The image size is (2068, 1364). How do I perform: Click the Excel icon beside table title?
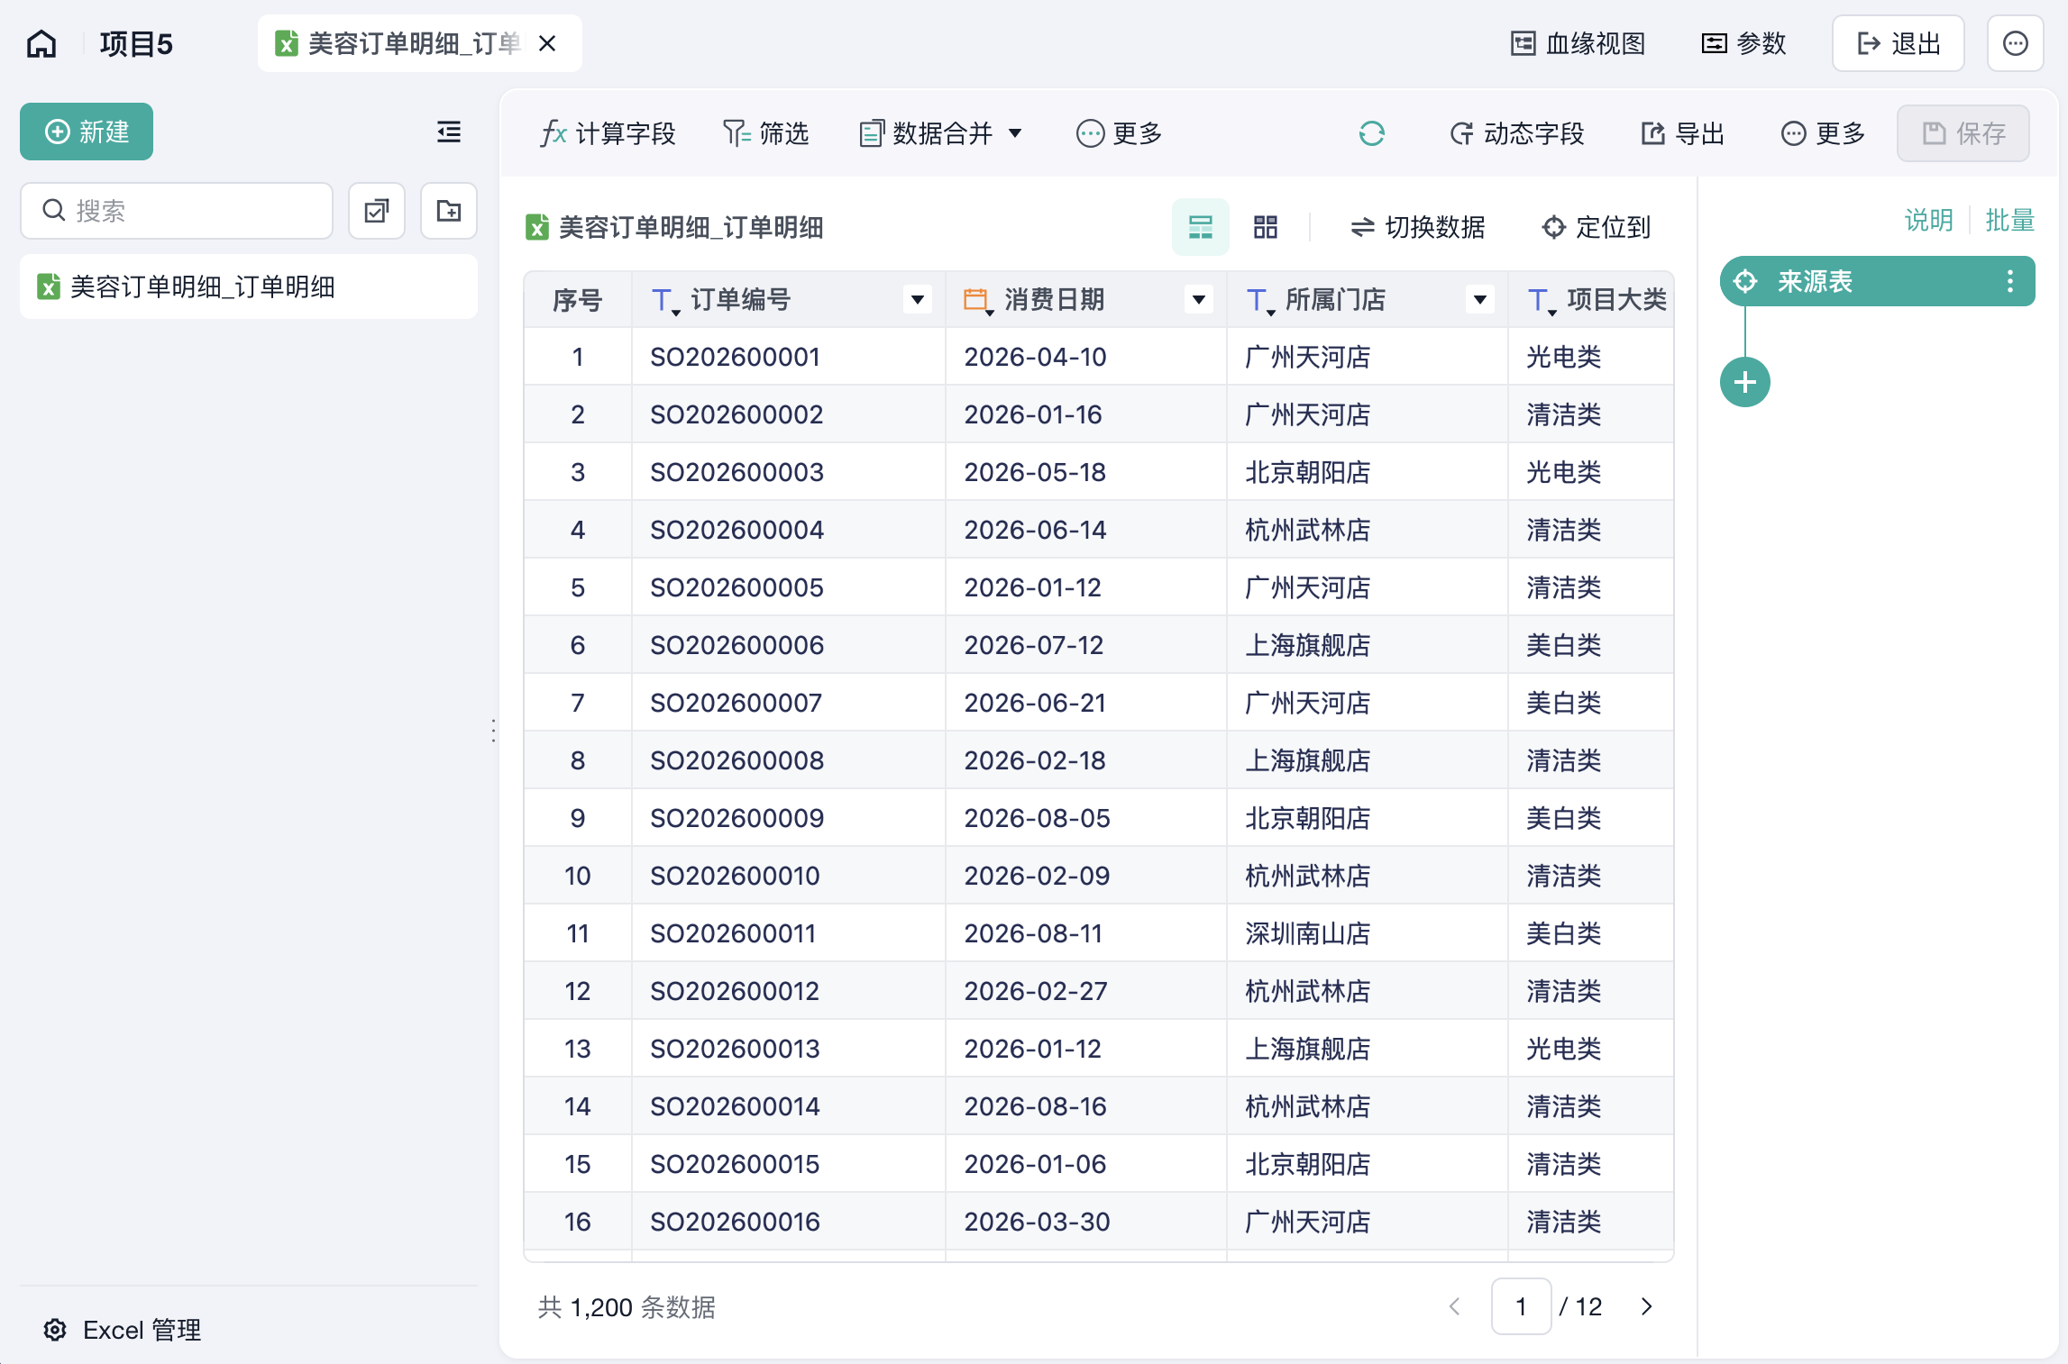537,227
